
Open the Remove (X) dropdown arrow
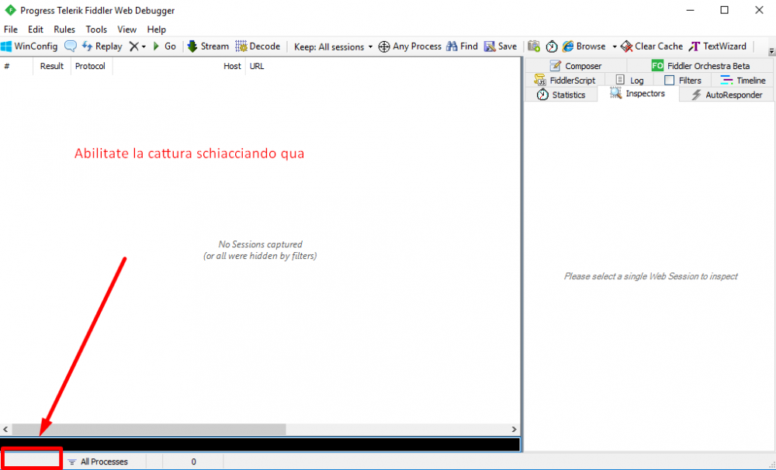tap(144, 47)
